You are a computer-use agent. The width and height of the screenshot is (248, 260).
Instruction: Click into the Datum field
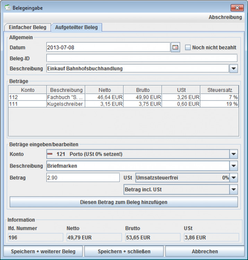[x=108, y=47]
